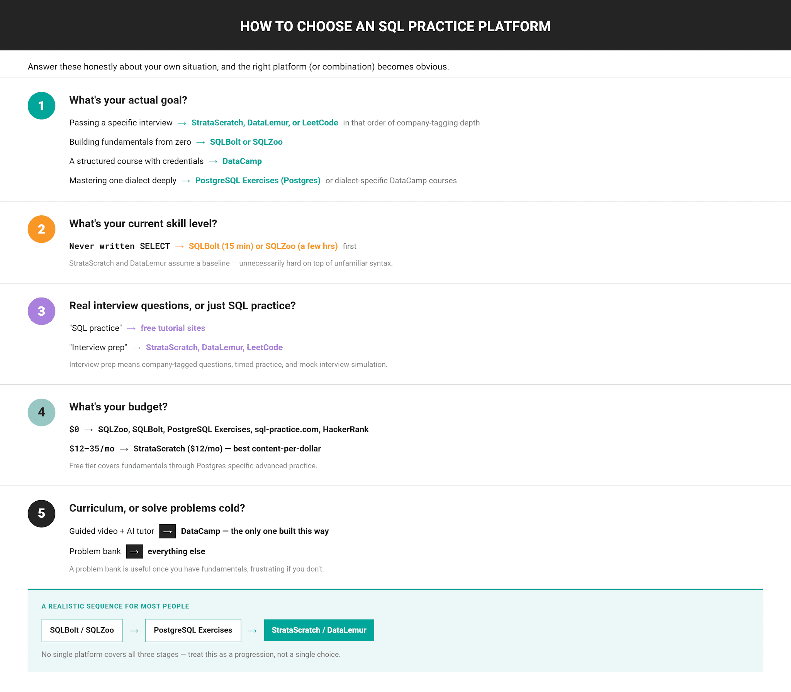
Task: Open 'StrataScratch, DataLemur, or LeetCode' teal link
Action: pyautogui.click(x=264, y=123)
